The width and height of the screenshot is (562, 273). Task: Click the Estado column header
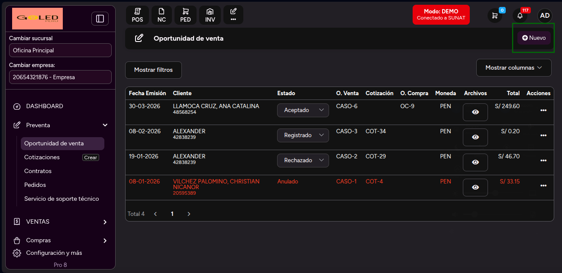tap(286, 93)
